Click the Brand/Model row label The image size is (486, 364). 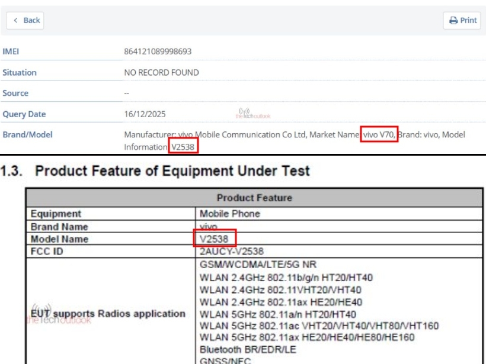point(27,134)
